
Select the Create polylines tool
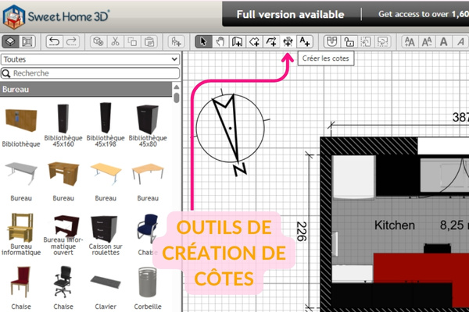(271, 41)
